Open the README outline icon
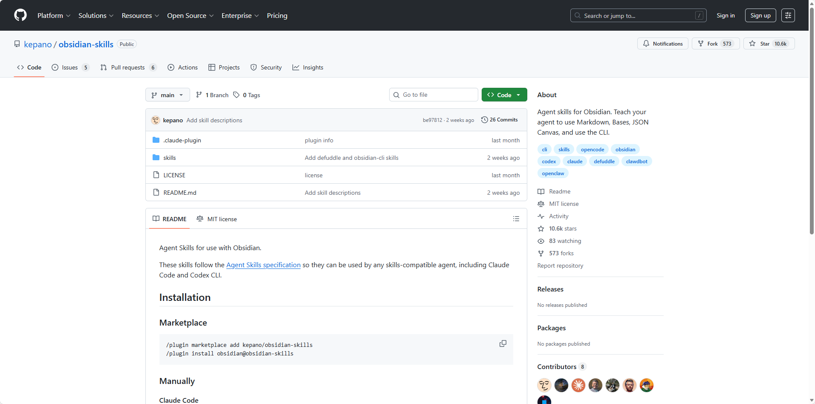The width and height of the screenshot is (815, 404). pyautogui.click(x=516, y=219)
